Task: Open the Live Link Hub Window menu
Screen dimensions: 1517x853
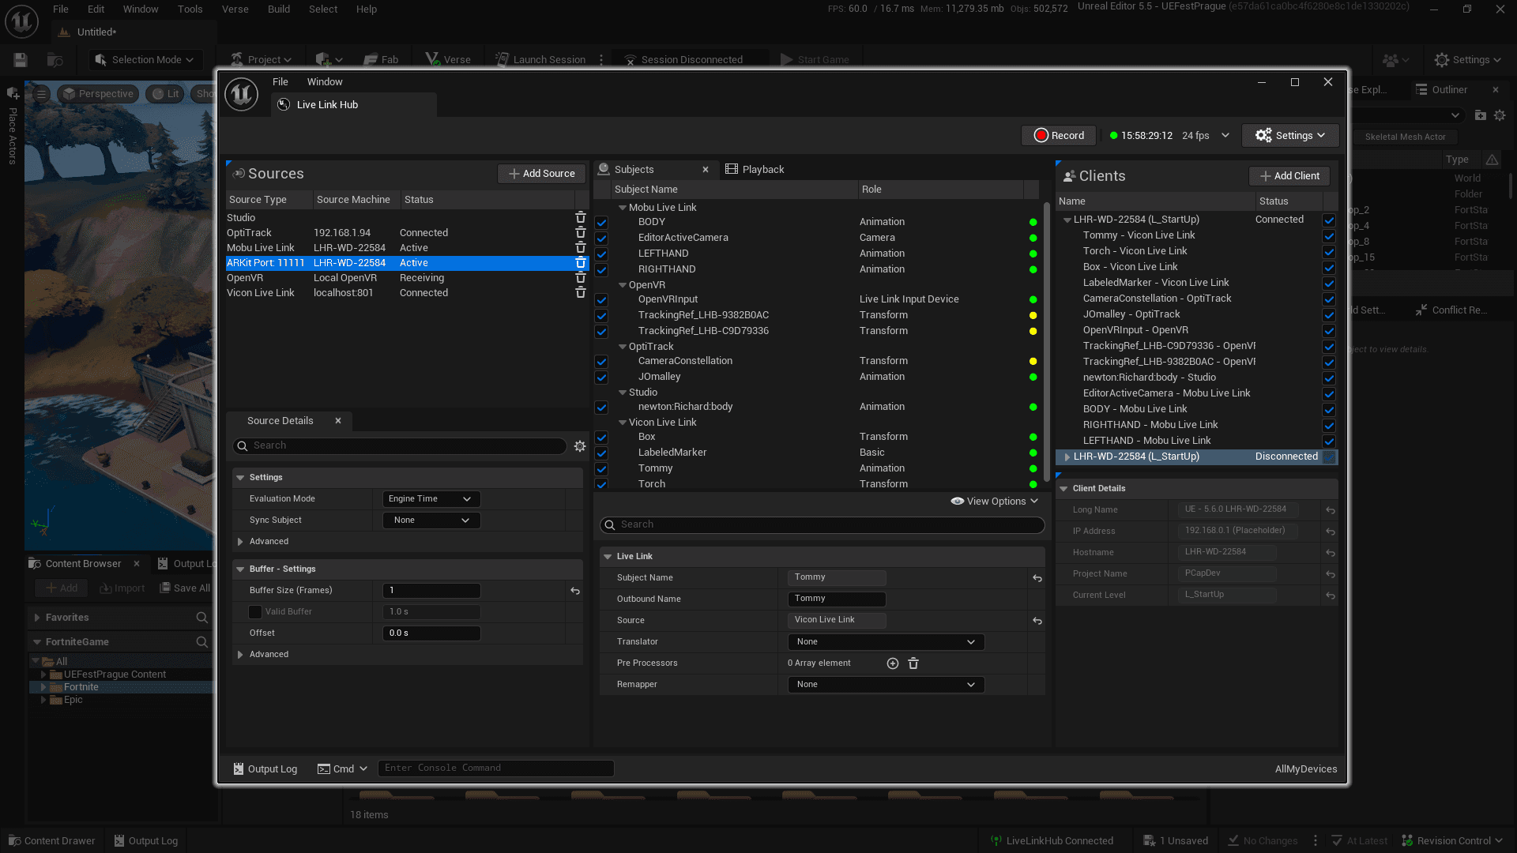Action: point(325,82)
